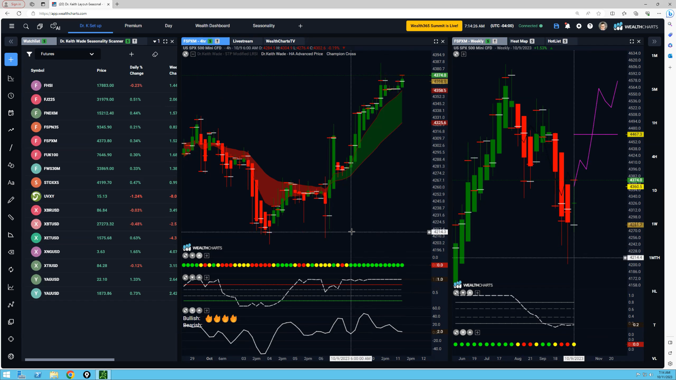The image size is (676, 380).
Task: Maximize the FSPXM Weekly chart panel
Action: point(632,42)
